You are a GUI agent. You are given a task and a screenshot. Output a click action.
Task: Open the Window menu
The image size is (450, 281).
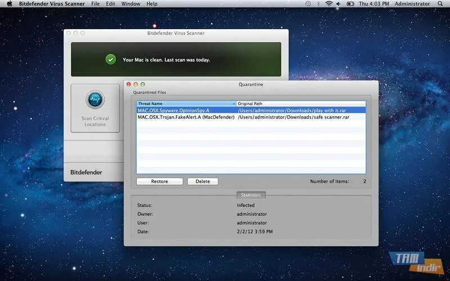click(130, 4)
